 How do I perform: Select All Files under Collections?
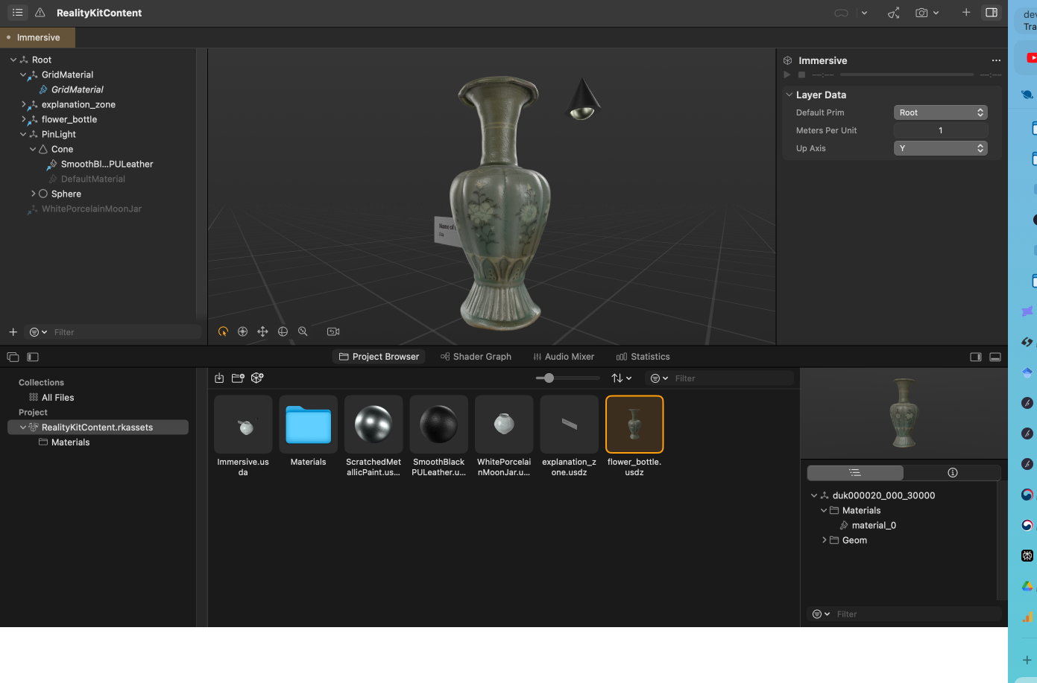click(57, 398)
